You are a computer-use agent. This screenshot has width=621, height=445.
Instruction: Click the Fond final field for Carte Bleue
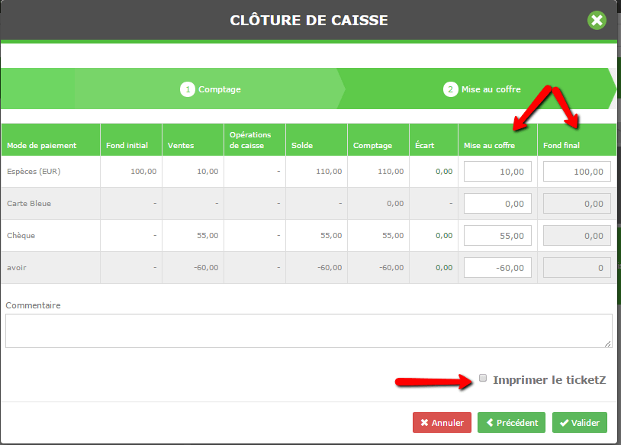pos(577,204)
